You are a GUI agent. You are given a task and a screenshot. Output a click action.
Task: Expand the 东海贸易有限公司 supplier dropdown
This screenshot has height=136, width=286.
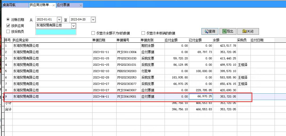click(x=73, y=26)
